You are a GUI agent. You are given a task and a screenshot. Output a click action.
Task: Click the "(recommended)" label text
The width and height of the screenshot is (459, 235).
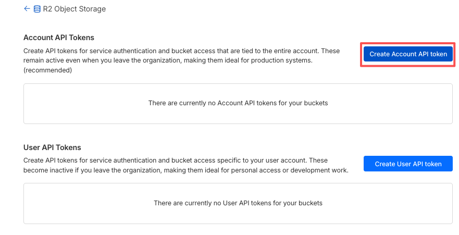(x=47, y=70)
